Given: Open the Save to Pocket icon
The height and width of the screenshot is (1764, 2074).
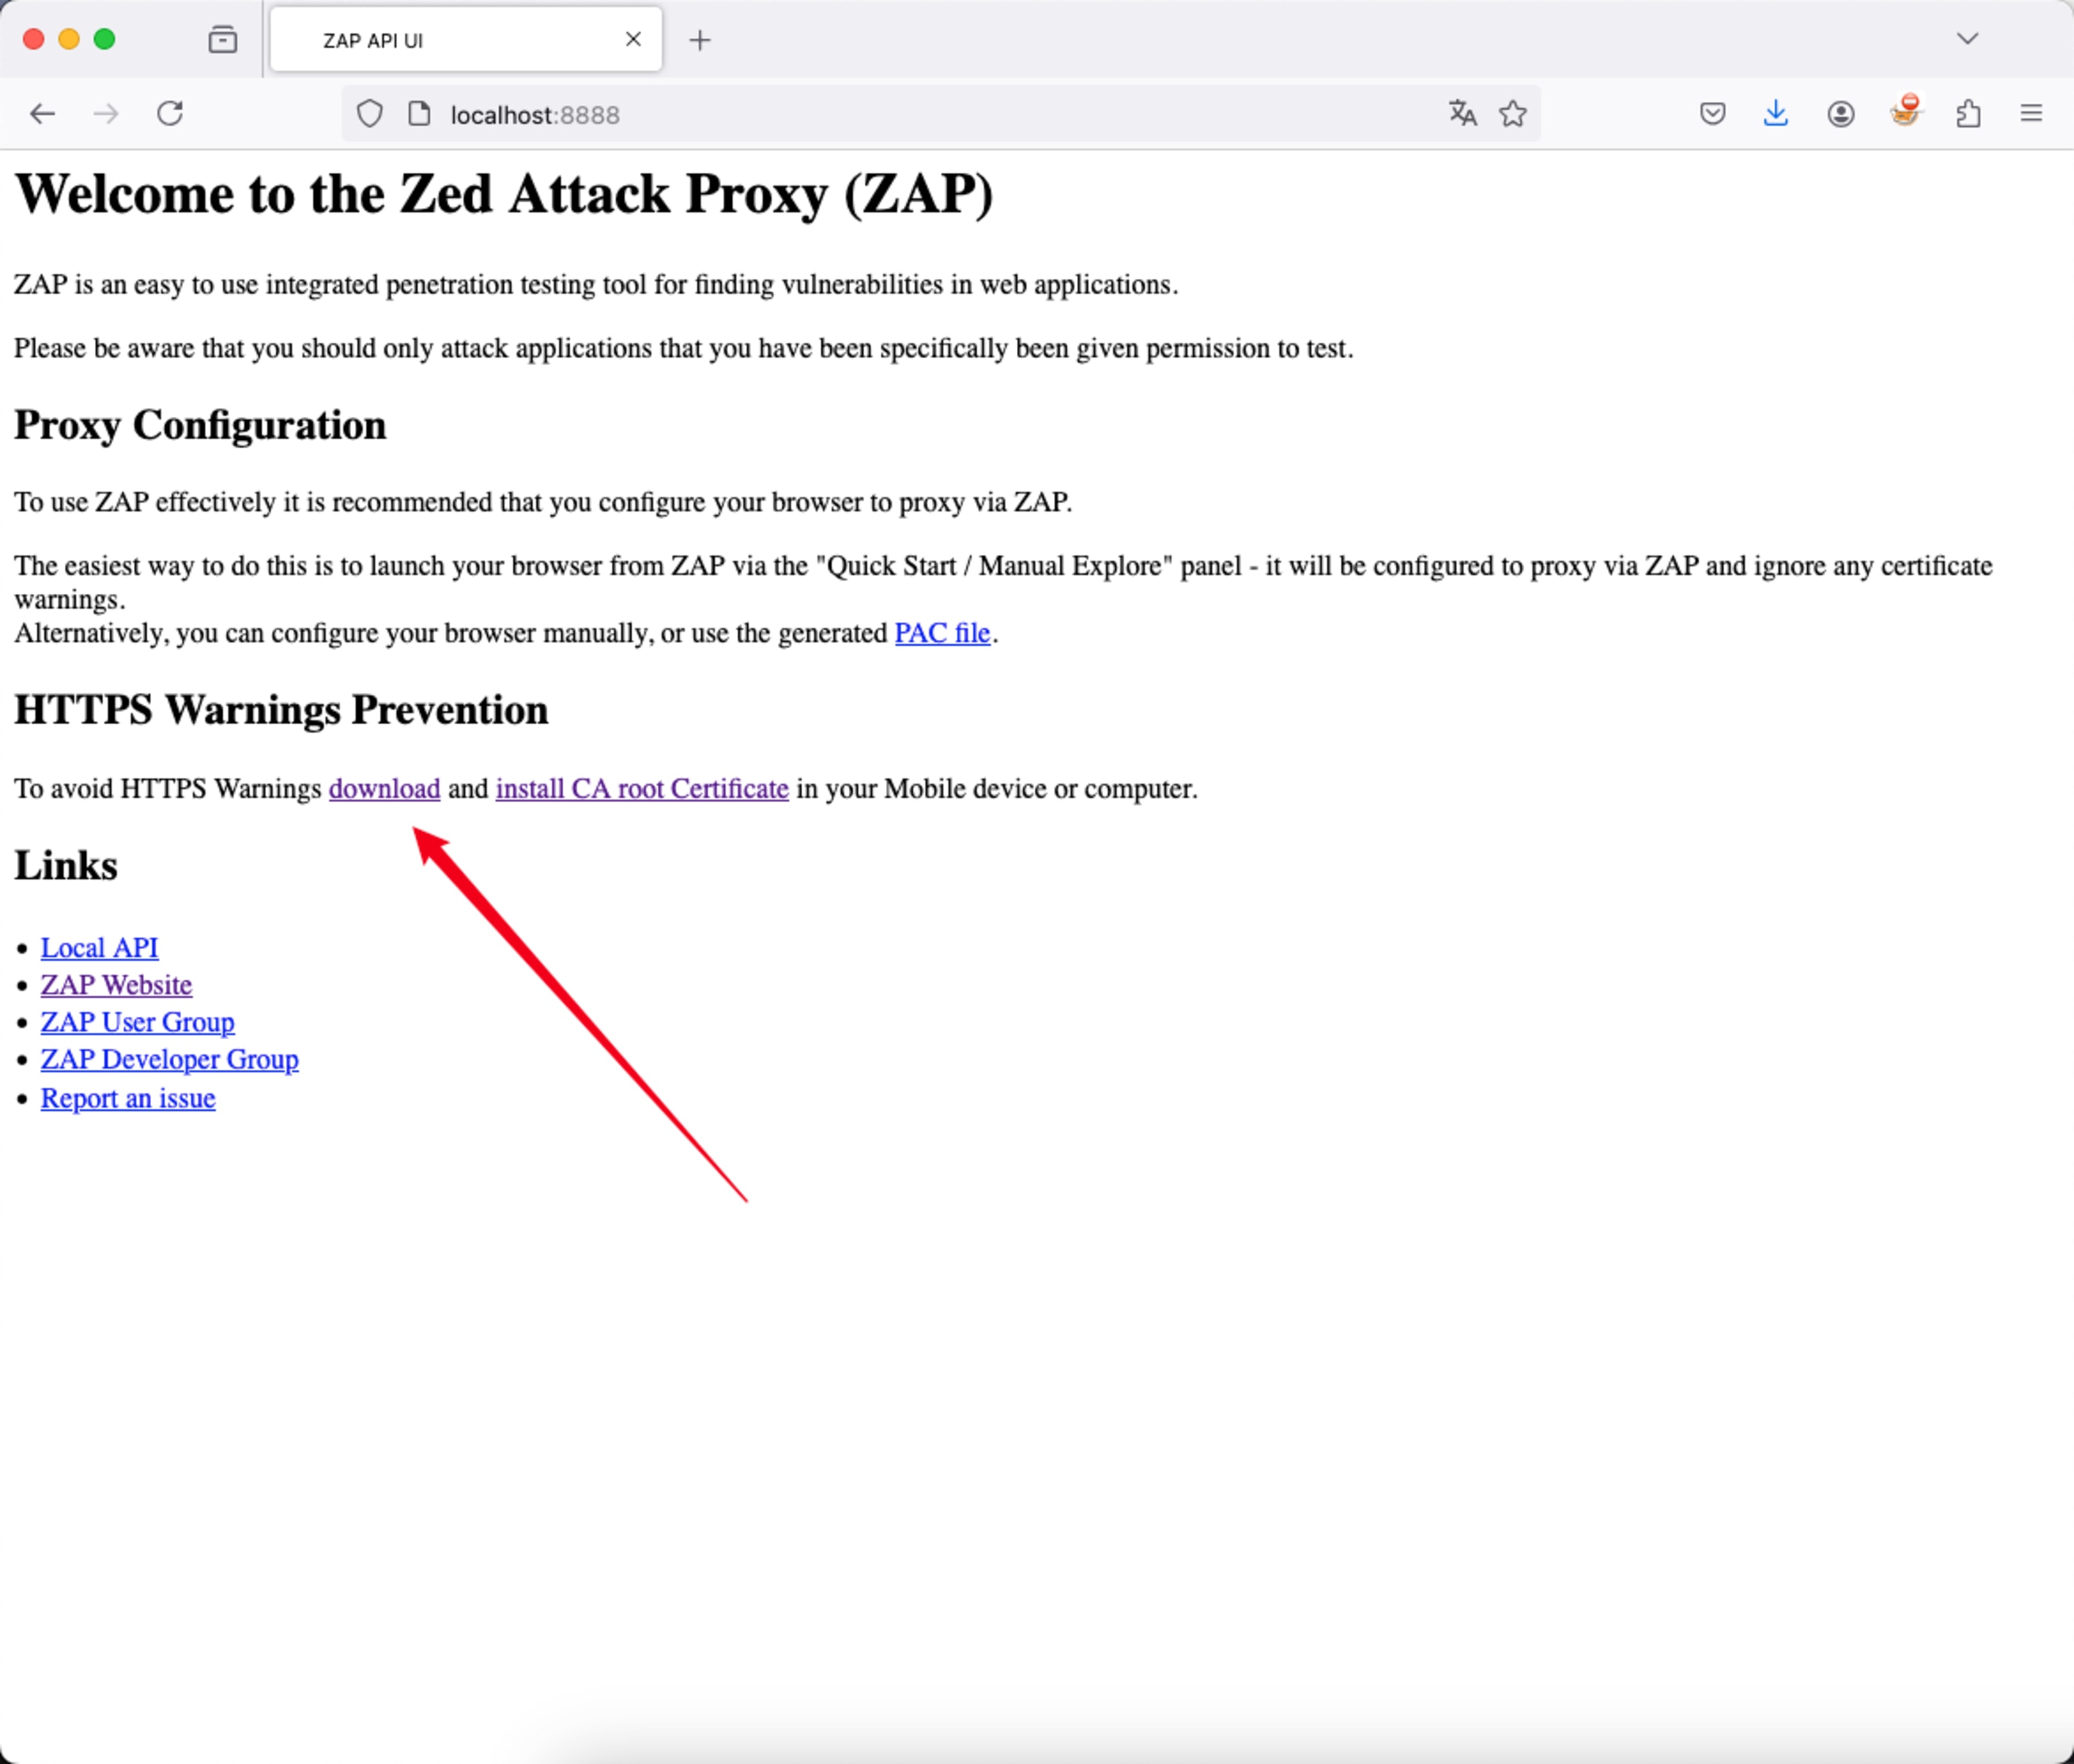Looking at the screenshot, I should (x=1712, y=114).
